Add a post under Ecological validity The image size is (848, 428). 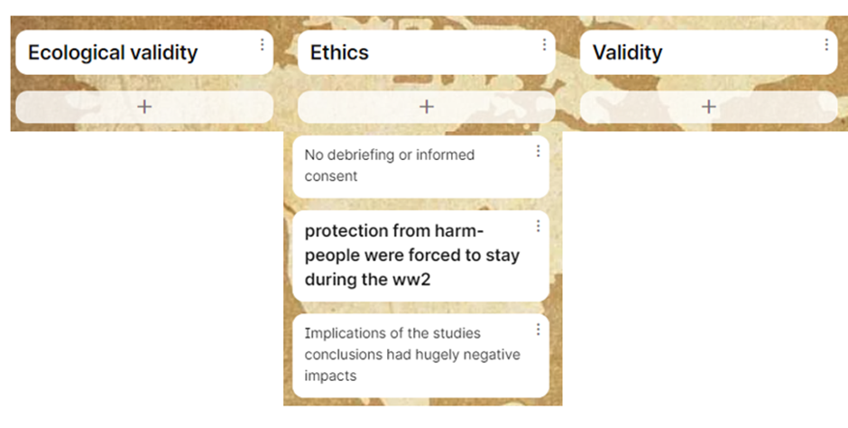coord(144,107)
